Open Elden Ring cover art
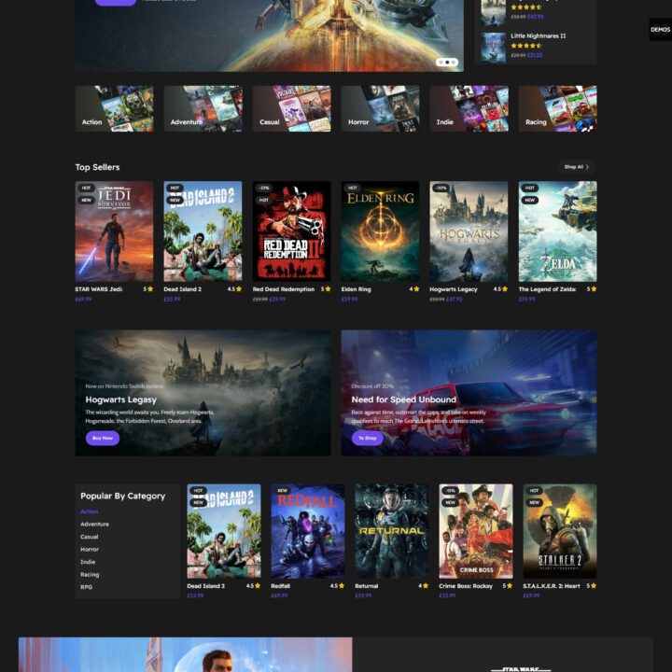The width and height of the screenshot is (672, 672). pyautogui.click(x=380, y=231)
